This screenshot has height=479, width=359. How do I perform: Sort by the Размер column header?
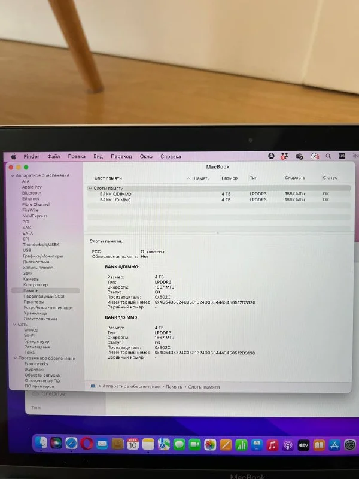pyautogui.click(x=229, y=178)
